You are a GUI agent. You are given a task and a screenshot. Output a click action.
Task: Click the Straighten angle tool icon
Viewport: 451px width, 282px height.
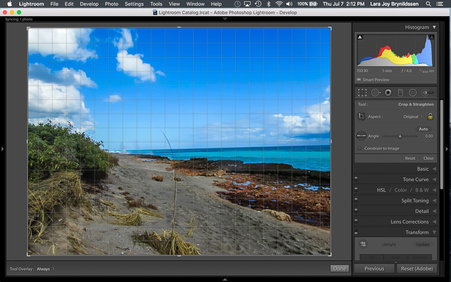361,136
